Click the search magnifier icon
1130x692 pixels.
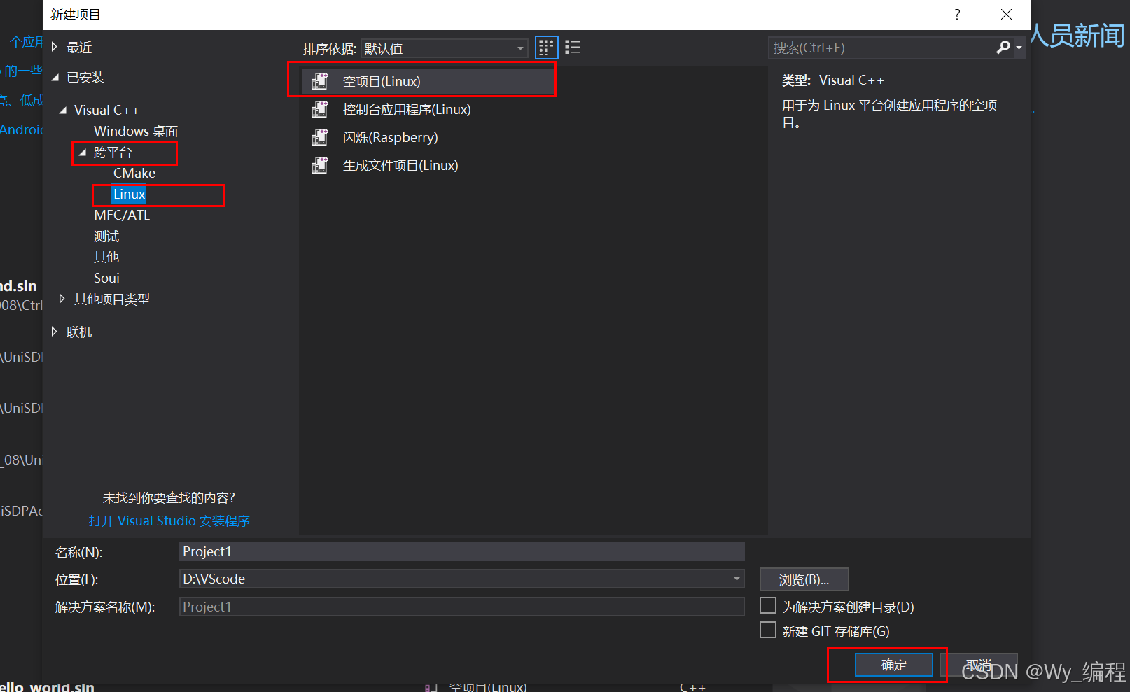point(1003,48)
